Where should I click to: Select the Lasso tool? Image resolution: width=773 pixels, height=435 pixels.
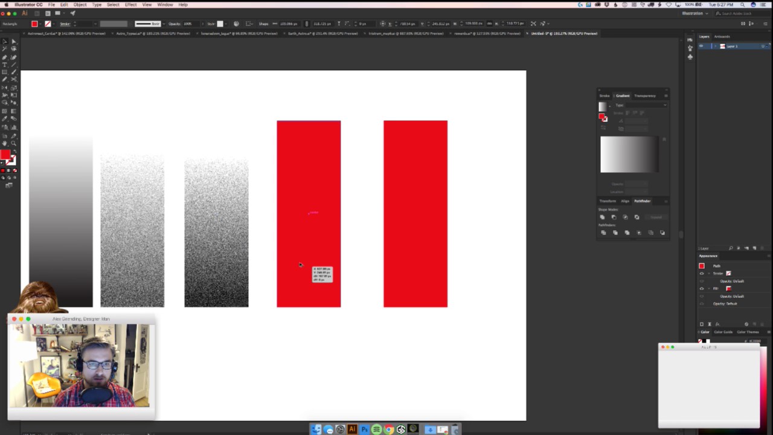click(x=13, y=50)
